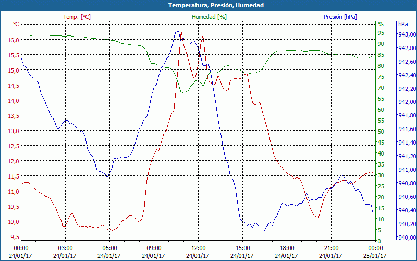Click the '941,00' pressure axis value
This screenshot has height=261, width=417.
407,170
